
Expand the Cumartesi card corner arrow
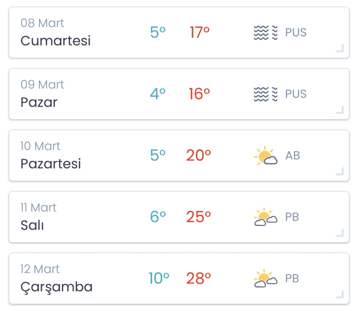tap(340, 48)
